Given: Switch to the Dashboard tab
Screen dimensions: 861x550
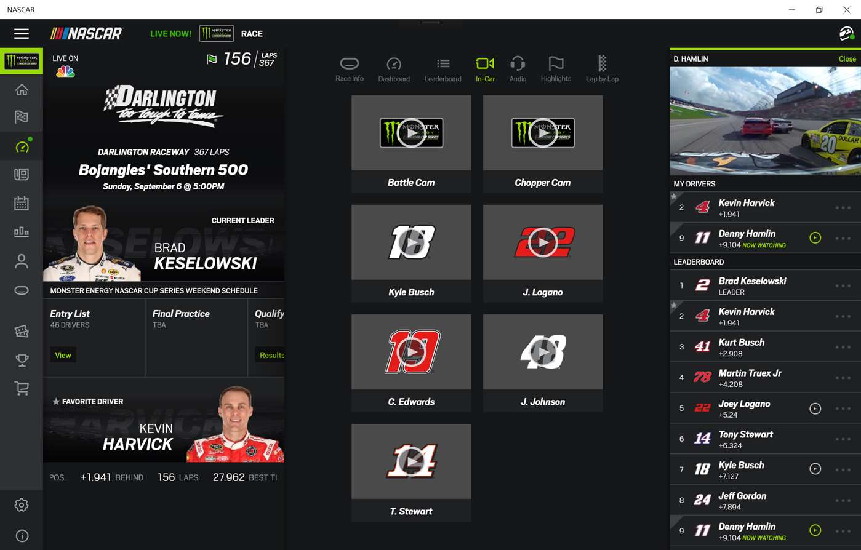Looking at the screenshot, I should click(394, 69).
